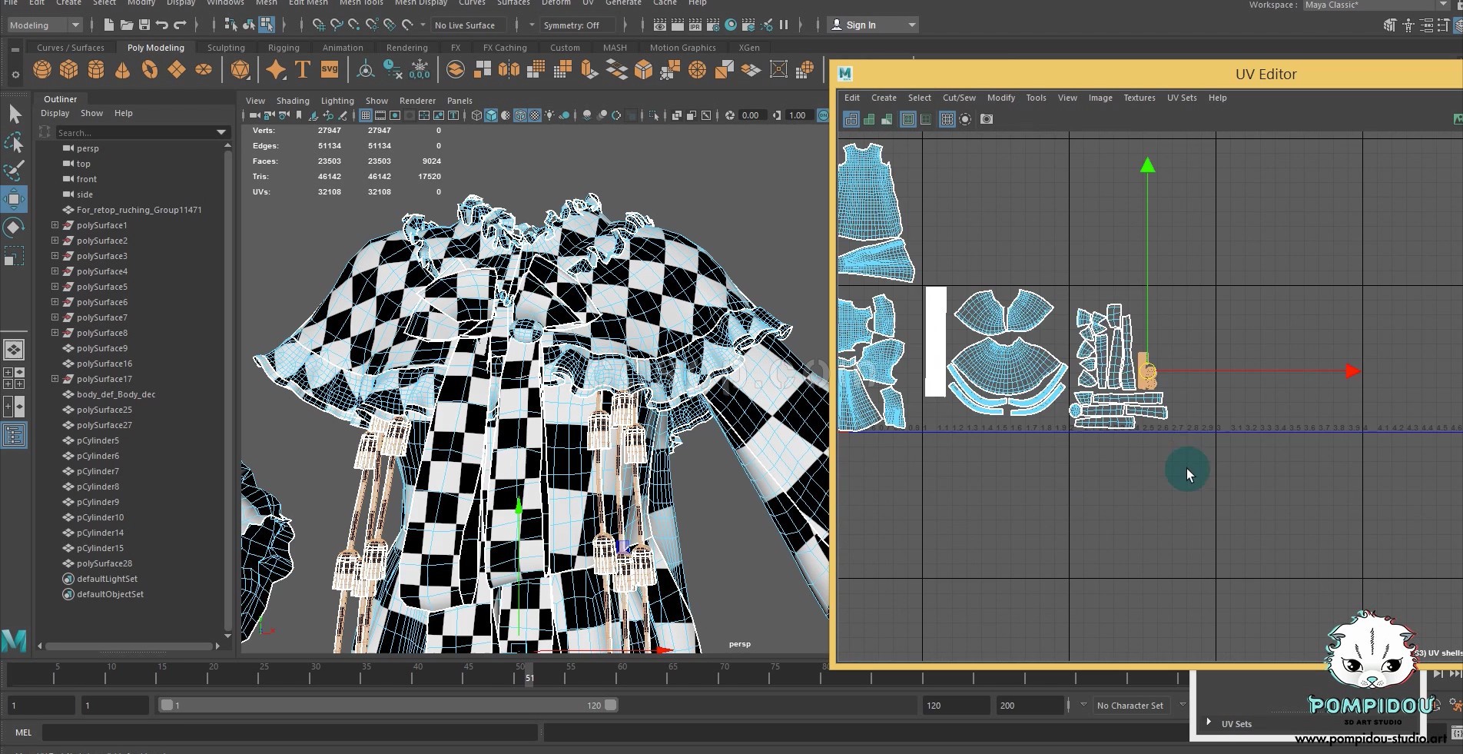Image resolution: width=1463 pixels, height=754 pixels.
Task: Expand the polySurface1 node in Outliner
Action: (x=55, y=225)
